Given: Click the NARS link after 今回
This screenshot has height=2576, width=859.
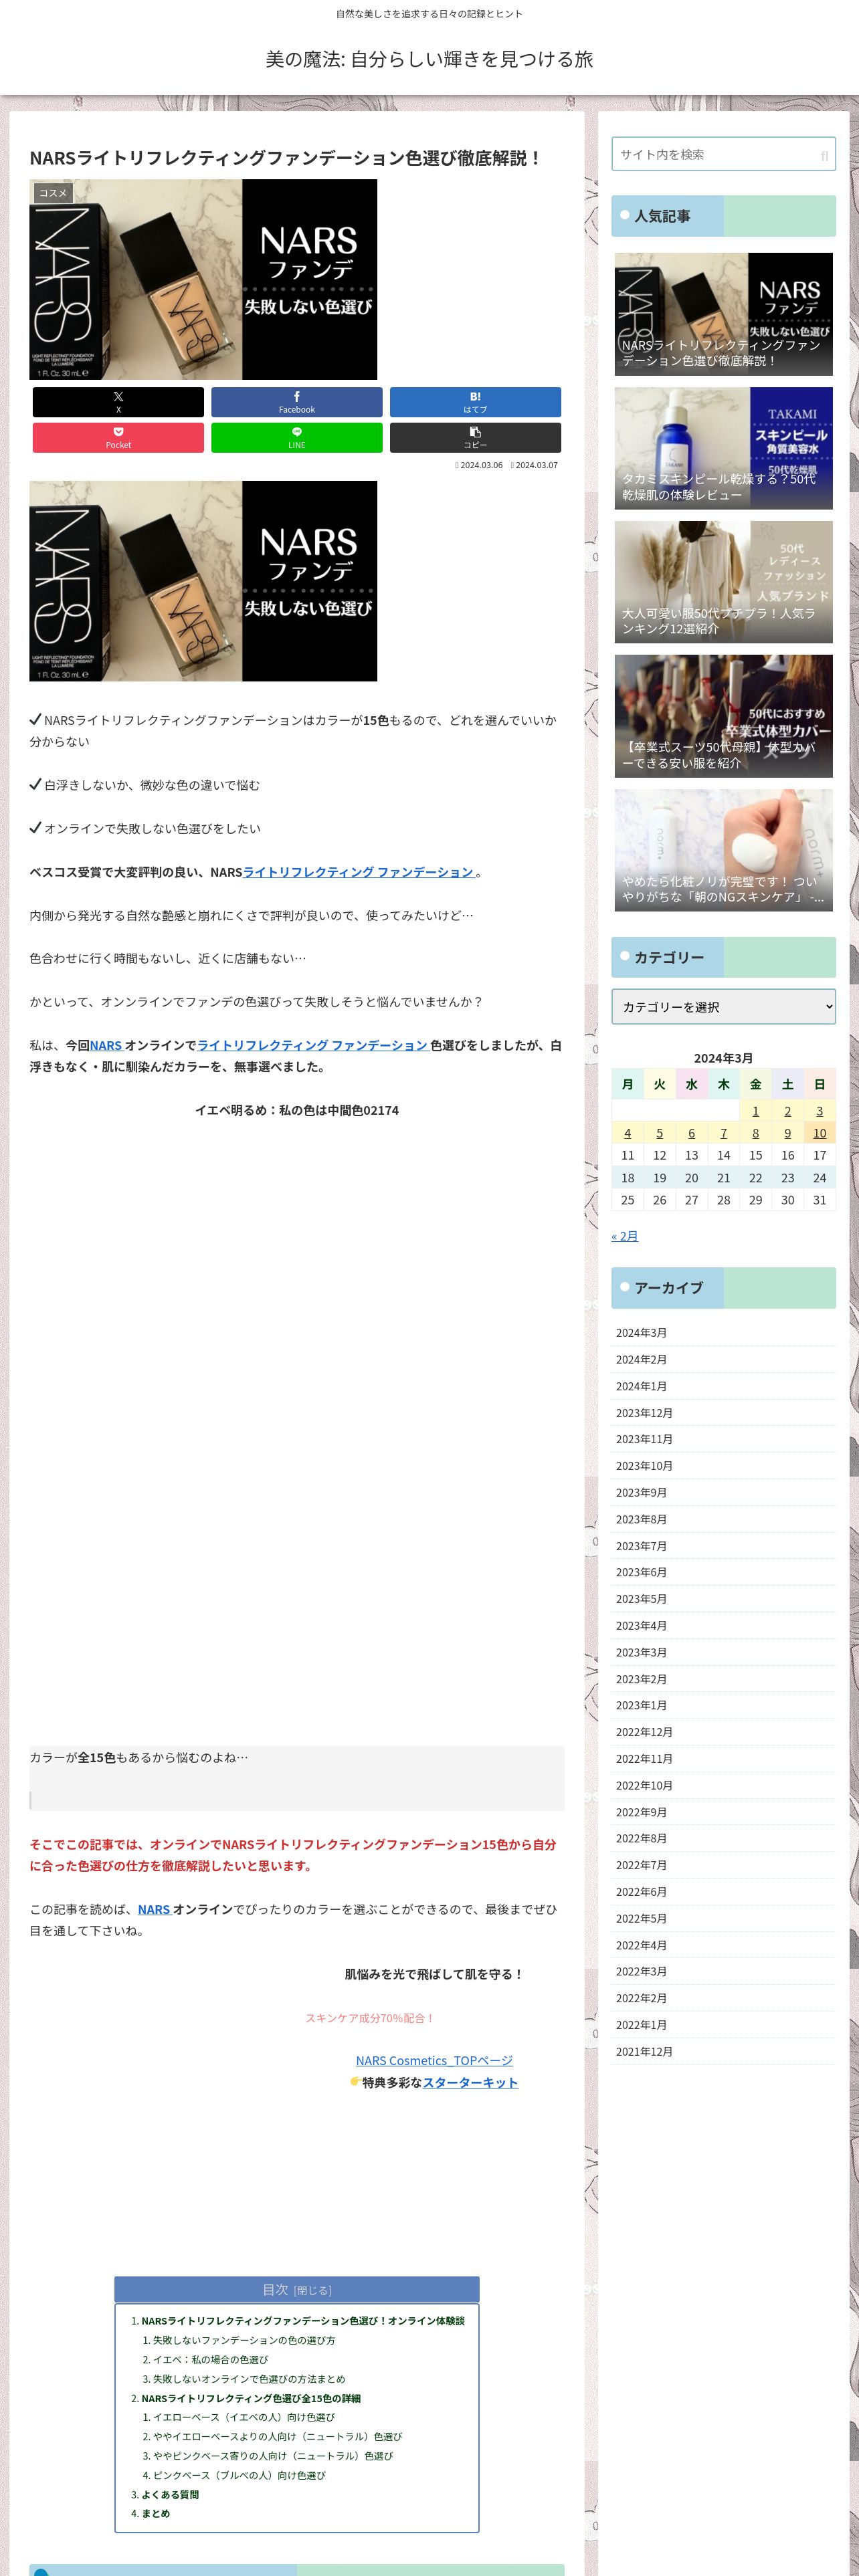Looking at the screenshot, I should (x=106, y=1045).
